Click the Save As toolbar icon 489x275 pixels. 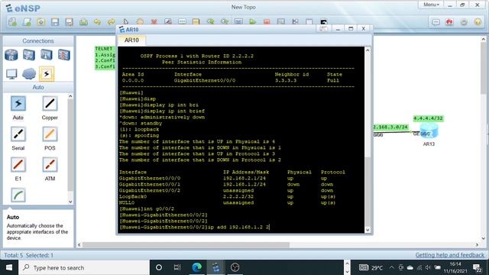(x=69, y=22)
